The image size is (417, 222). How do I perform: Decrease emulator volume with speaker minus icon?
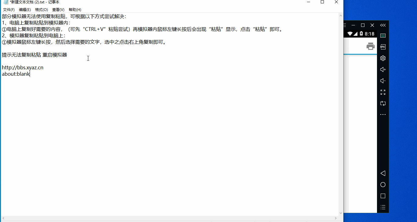(383, 81)
